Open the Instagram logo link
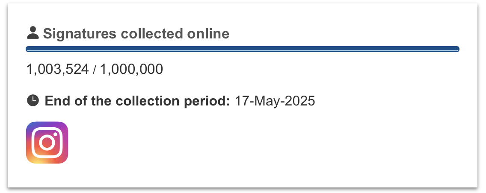The image size is (486, 193). pyautogui.click(x=47, y=142)
